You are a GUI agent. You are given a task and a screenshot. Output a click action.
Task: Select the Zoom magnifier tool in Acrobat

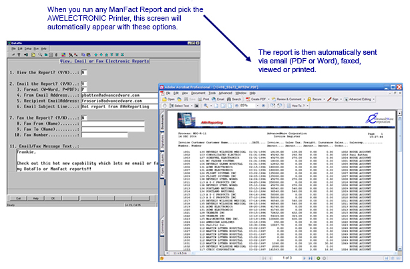[206, 105]
